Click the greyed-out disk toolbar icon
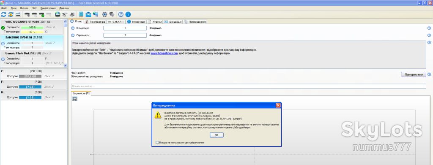 pyautogui.click(x=49, y=14)
